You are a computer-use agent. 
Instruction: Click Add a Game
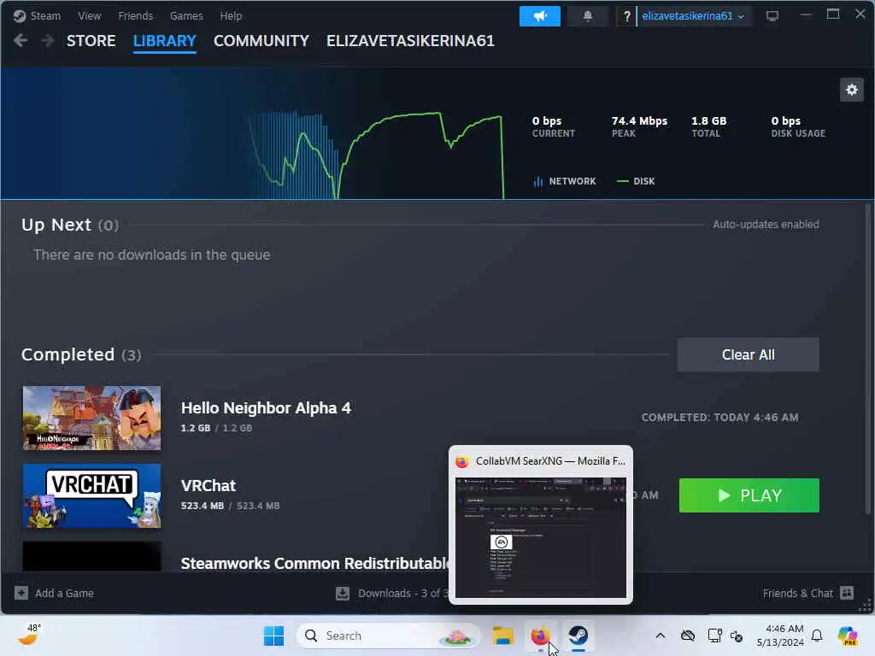click(54, 593)
